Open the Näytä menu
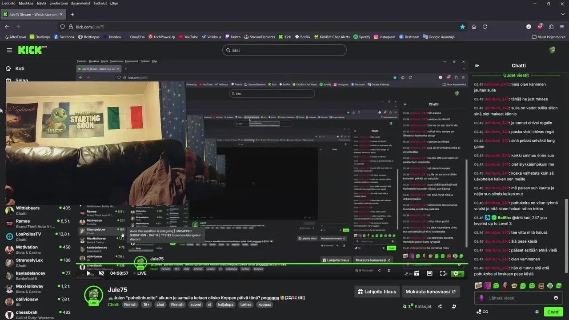569x320 pixels. click(41, 3)
